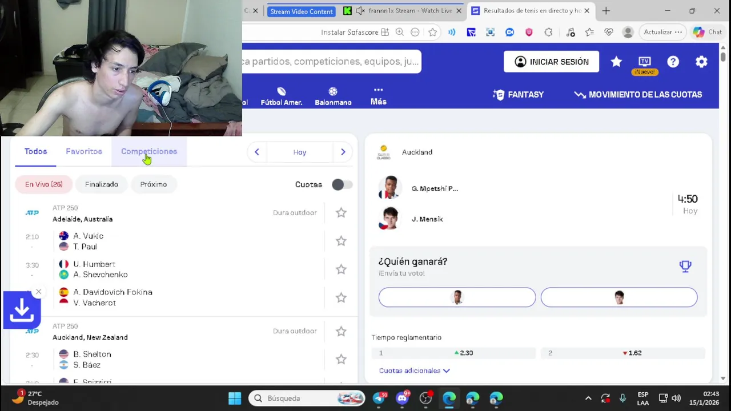Vote for G. Mpetshi Perricard to win

click(x=457, y=297)
